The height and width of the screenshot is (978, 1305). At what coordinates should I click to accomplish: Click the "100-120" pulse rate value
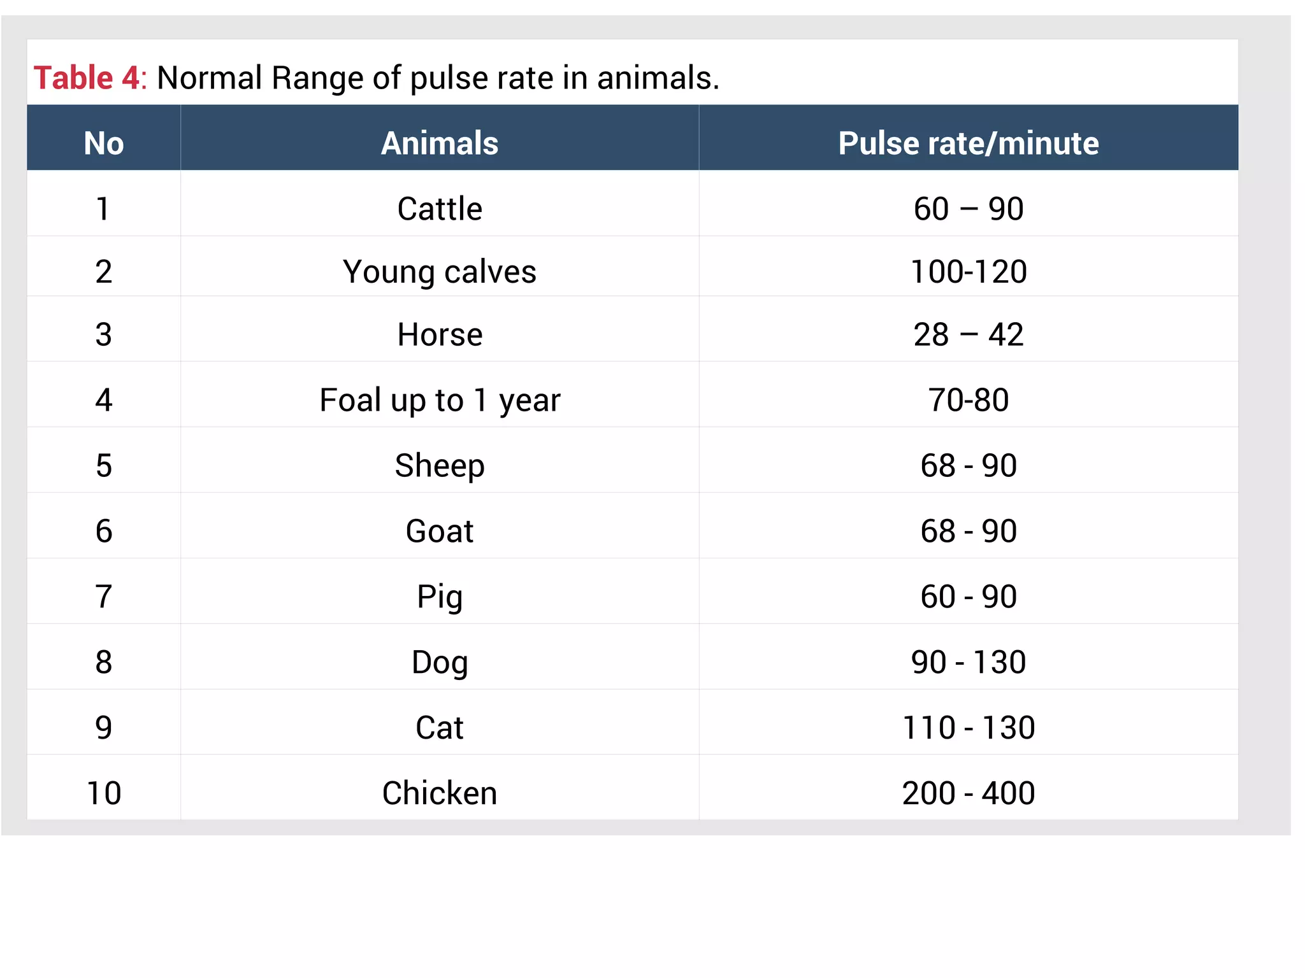(x=968, y=272)
